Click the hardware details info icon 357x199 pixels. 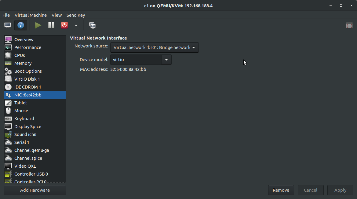[21, 25]
